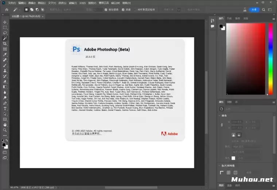
Task: Click the blue 共享 share button
Action: click(254, 9)
